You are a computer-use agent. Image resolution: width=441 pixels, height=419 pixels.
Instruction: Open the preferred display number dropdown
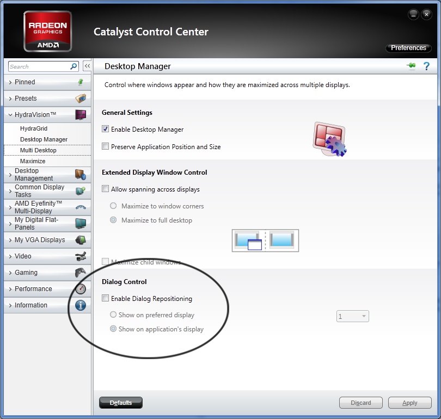[x=352, y=316]
